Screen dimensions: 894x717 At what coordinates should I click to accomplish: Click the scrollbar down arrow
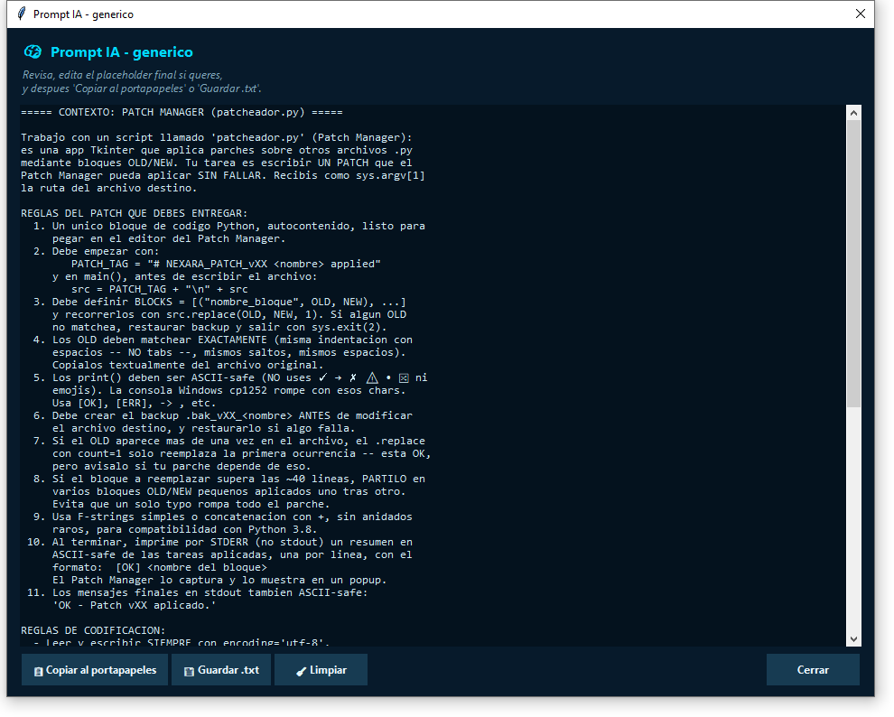coord(853,639)
